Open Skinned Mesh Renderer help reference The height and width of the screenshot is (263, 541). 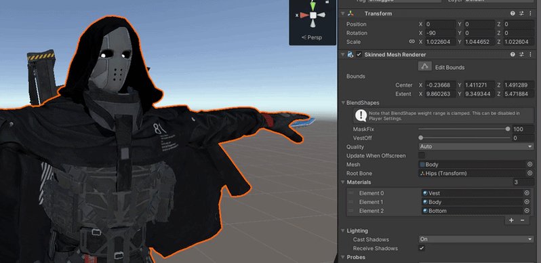click(513, 54)
